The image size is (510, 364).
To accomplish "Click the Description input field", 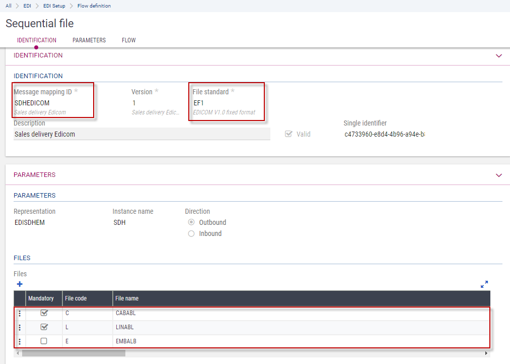I will [141, 134].
